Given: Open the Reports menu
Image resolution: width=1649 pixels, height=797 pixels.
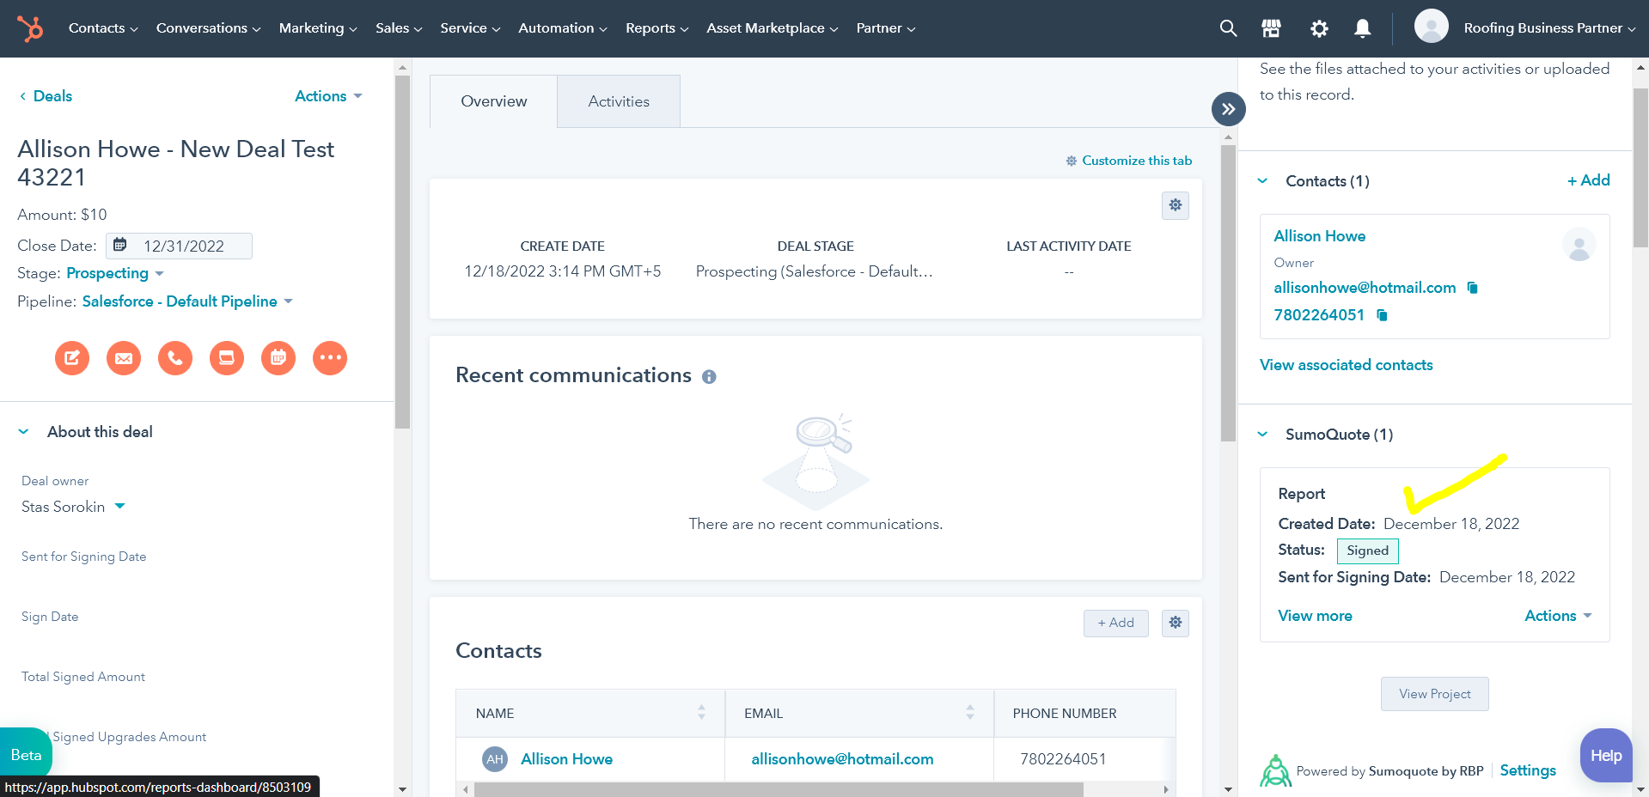Looking at the screenshot, I should (x=657, y=28).
